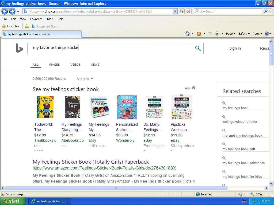Open the Tools menu in menu bar
This screenshot has height=205, width=274.
(x=50, y=19)
